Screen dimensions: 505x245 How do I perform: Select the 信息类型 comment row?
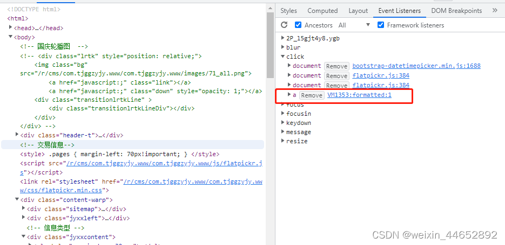pos(56,228)
